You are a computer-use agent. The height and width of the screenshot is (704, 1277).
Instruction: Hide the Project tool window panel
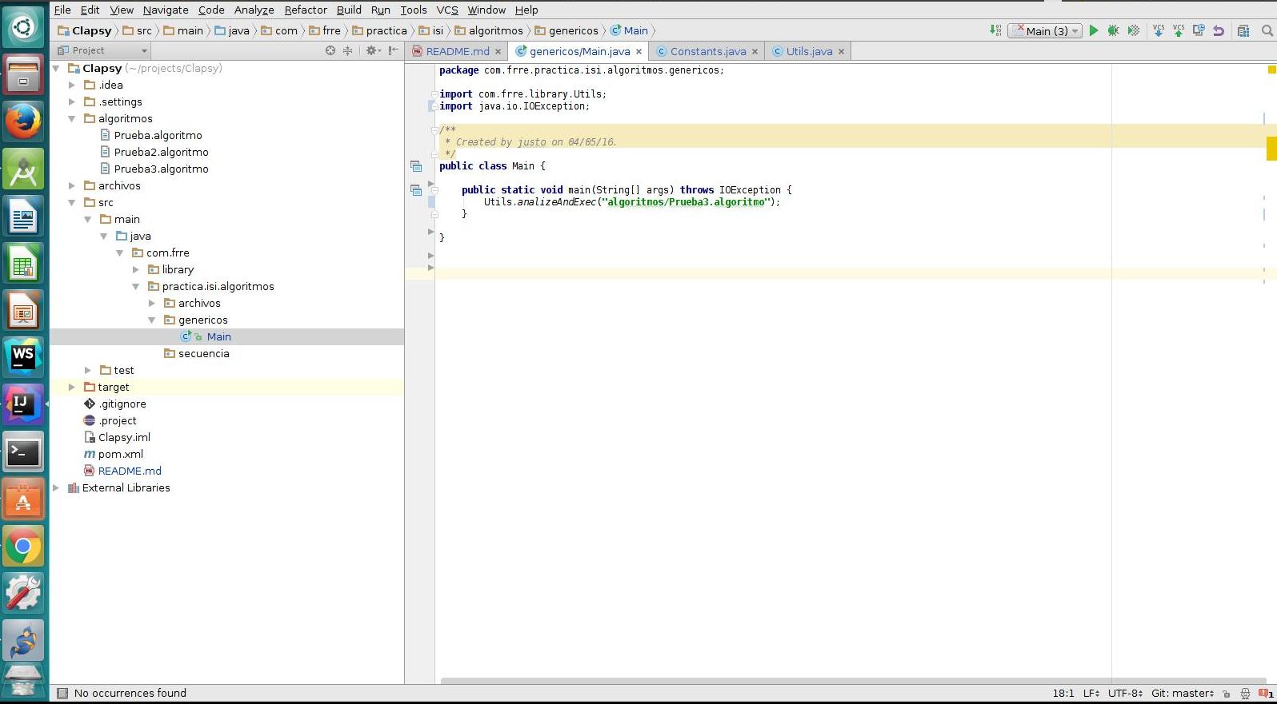point(393,50)
